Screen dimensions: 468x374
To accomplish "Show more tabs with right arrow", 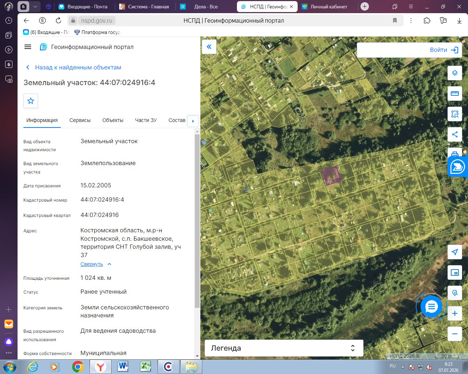I will click(x=193, y=121).
